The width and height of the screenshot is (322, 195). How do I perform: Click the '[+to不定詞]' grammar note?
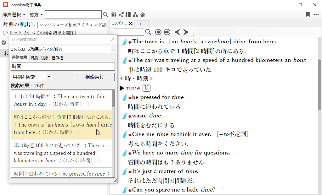pyautogui.click(x=233, y=134)
